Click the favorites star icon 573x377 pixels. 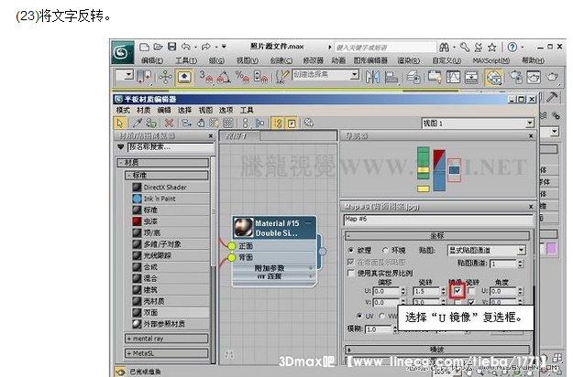click(x=492, y=47)
